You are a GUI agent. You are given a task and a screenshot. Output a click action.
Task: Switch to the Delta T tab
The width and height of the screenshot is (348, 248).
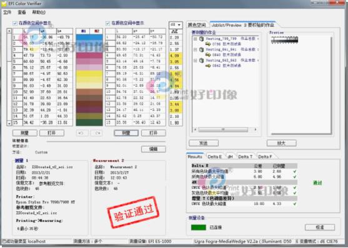coord(246,156)
